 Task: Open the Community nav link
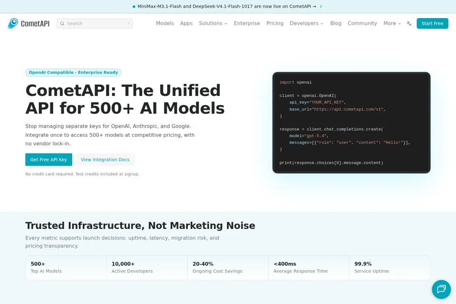point(362,23)
